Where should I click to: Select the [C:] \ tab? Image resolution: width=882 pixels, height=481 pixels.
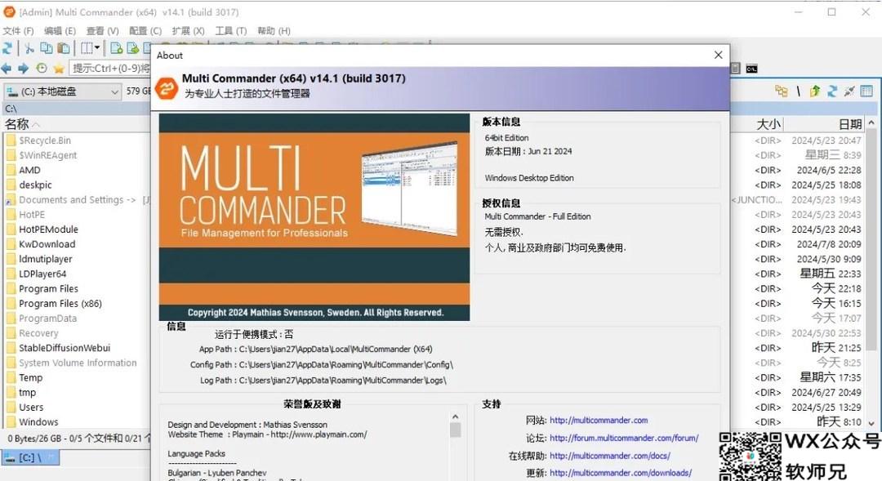point(30,458)
